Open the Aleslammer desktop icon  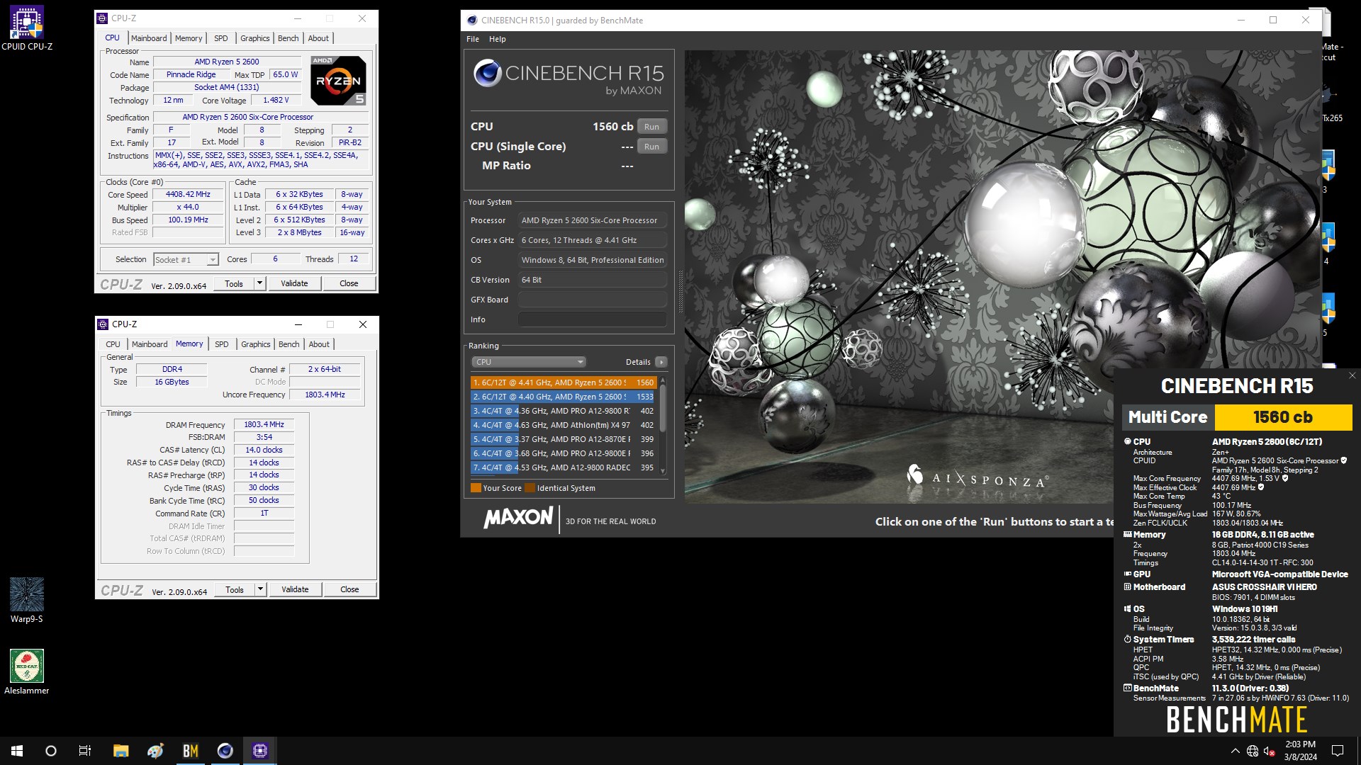tap(27, 671)
